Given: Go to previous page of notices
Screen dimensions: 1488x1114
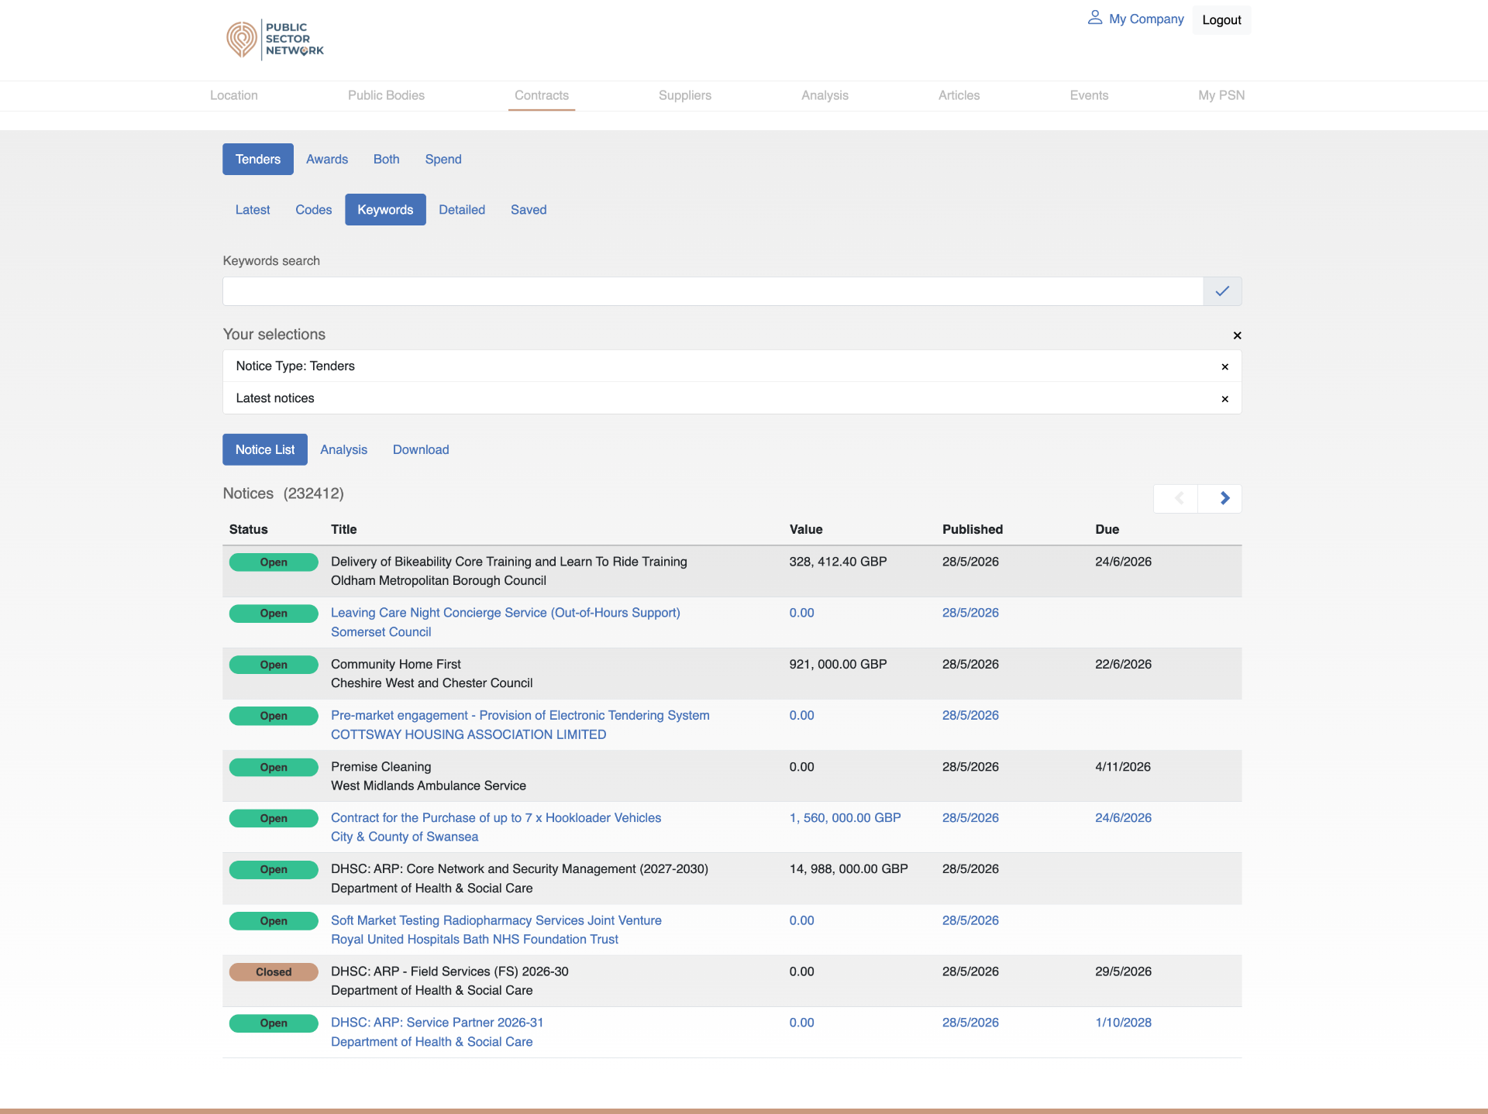Looking at the screenshot, I should pos(1176,498).
